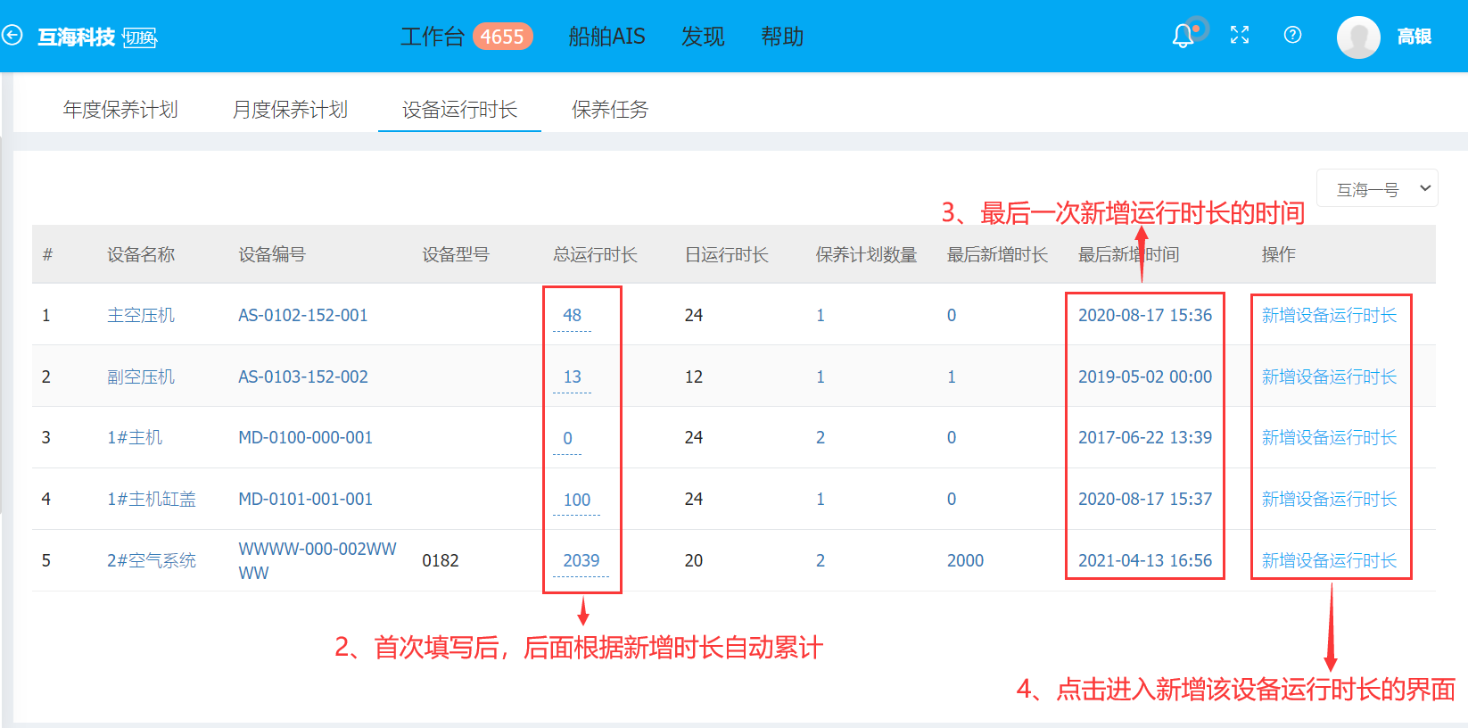Edit total run hours 13
The width and height of the screenshot is (1468, 728).
coord(572,376)
